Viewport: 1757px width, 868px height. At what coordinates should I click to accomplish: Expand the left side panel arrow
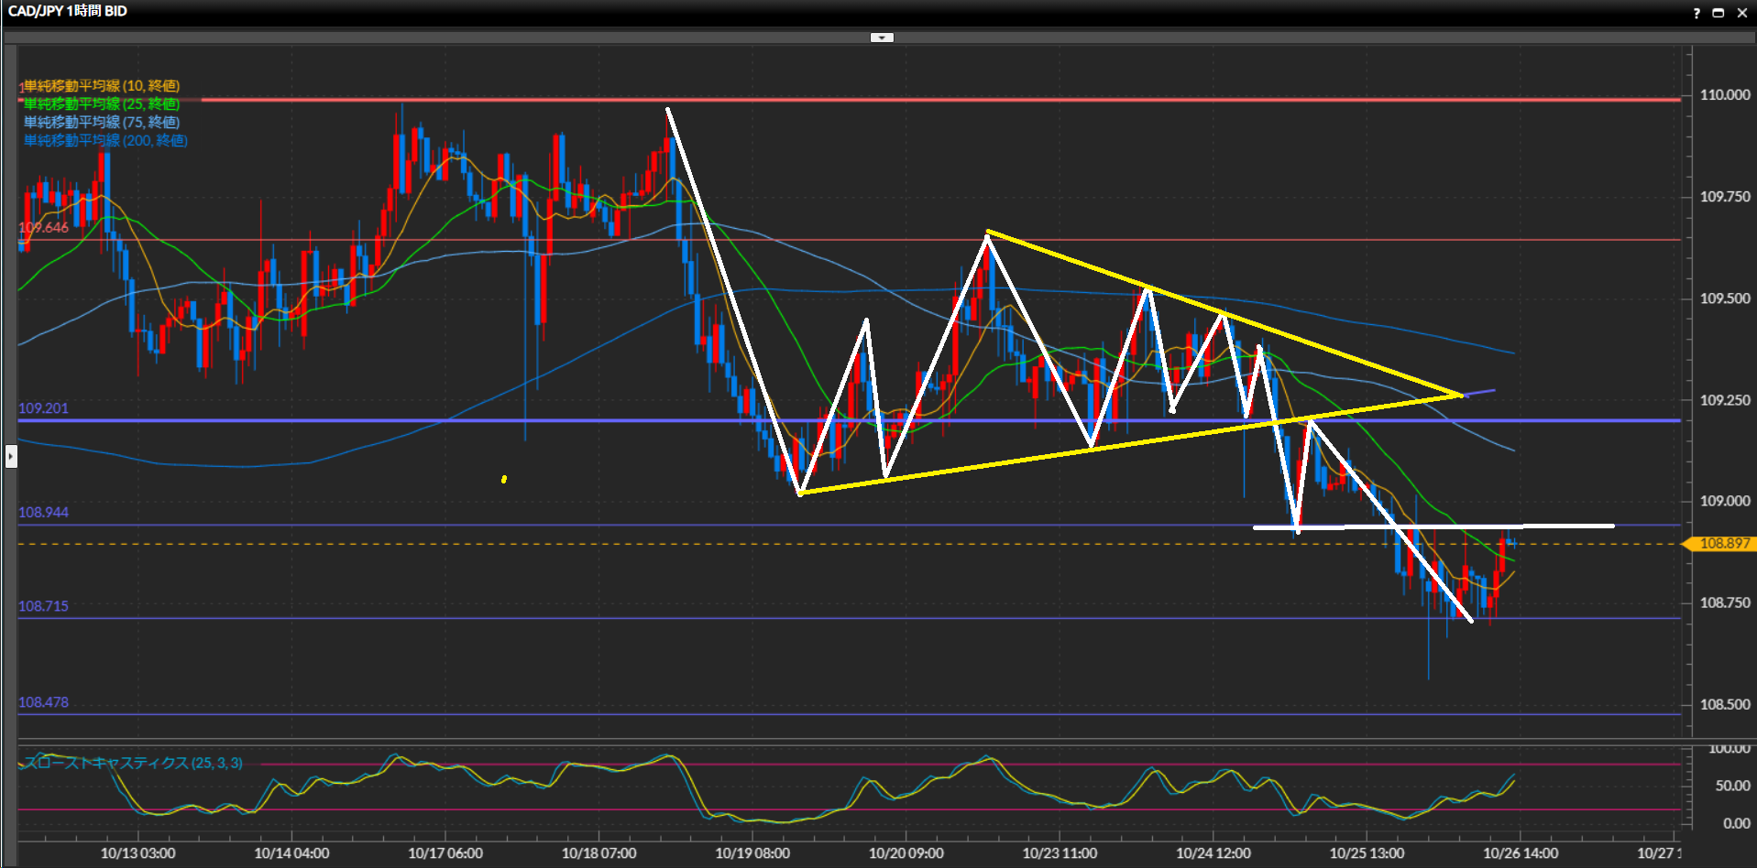[11, 455]
